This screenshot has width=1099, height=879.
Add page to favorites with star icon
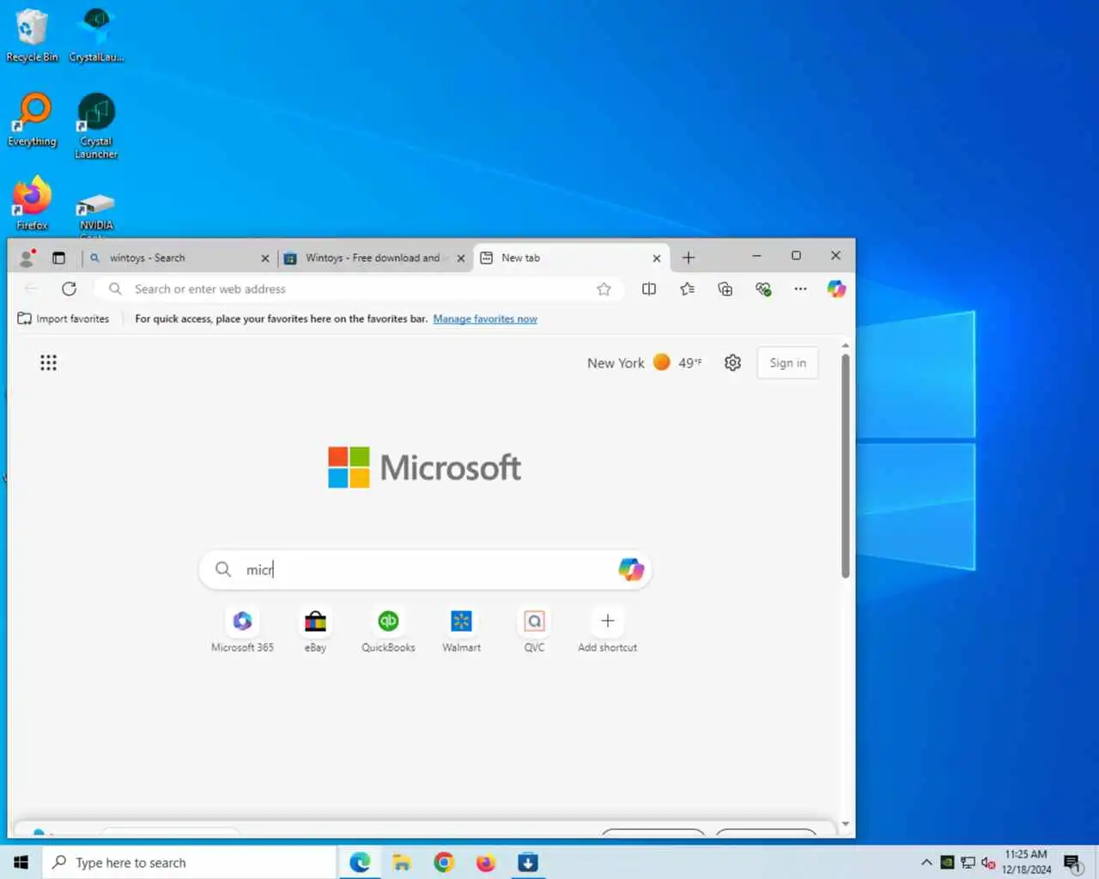click(604, 289)
